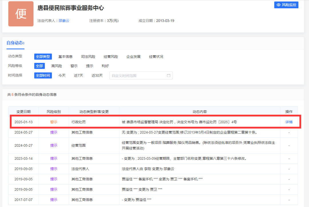Open the calendar icon in date field

click(x=169, y=76)
